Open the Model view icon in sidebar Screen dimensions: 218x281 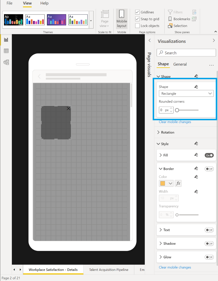pyautogui.click(x=6, y=62)
